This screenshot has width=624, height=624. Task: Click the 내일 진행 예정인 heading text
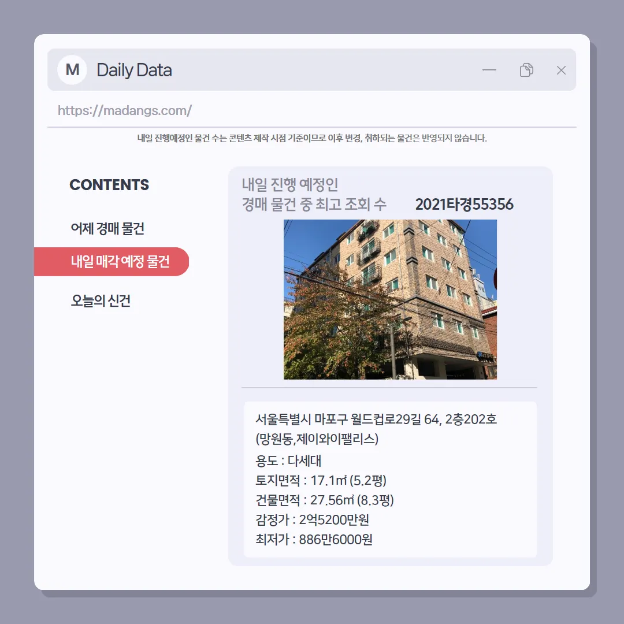pyautogui.click(x=289, y=184)
